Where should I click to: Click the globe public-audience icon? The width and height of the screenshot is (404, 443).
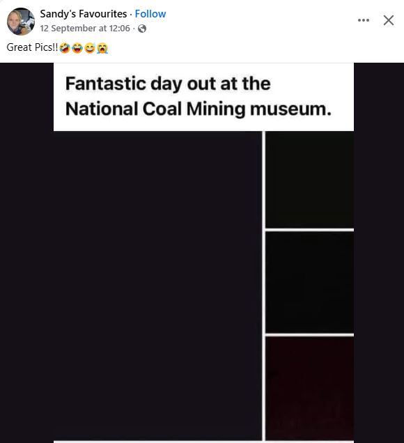coord(142,29)
